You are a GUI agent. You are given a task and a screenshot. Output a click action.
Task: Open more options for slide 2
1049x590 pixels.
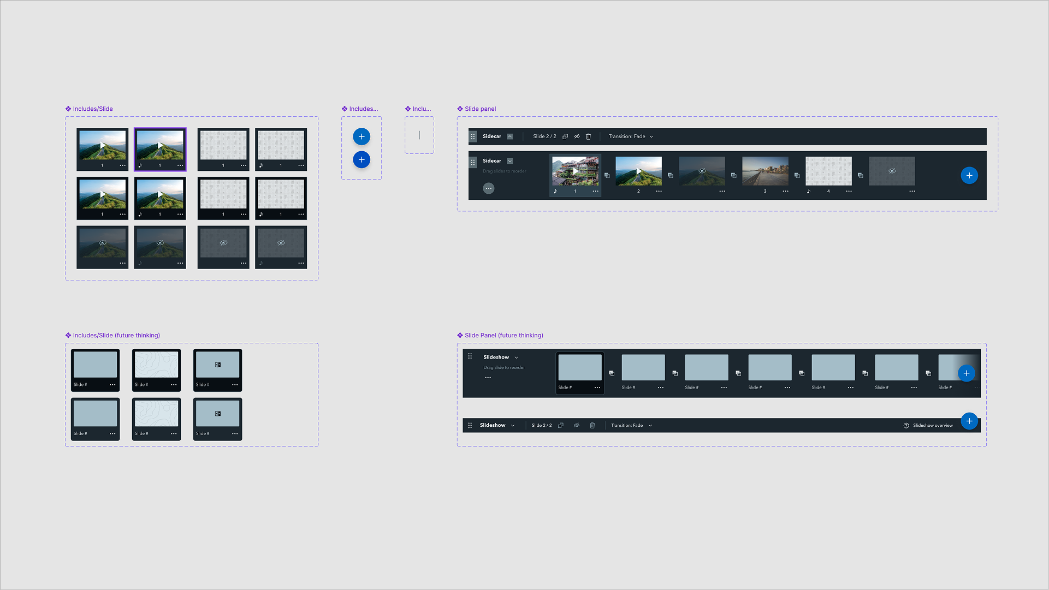click(x=659, y=192)
